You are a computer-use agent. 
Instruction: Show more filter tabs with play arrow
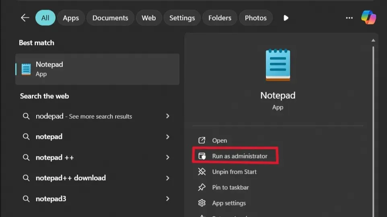[286, 18]
